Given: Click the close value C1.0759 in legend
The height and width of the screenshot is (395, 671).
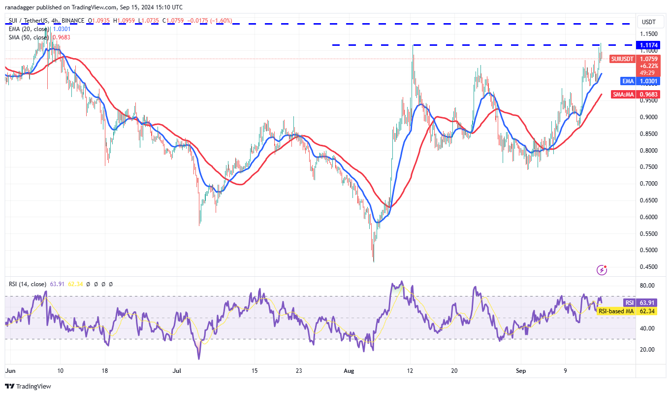Looking at the screenshot, I should tap(172, 21).
